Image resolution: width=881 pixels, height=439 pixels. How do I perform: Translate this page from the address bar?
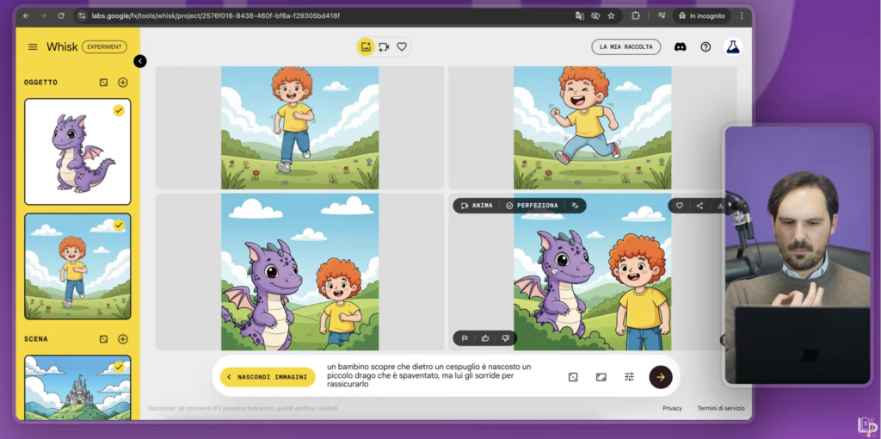click(x=580, y=15)
